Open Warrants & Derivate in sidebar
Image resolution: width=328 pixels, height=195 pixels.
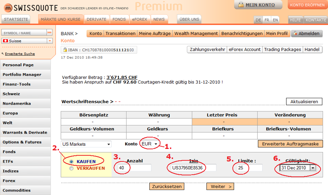(x=25, y=132)
